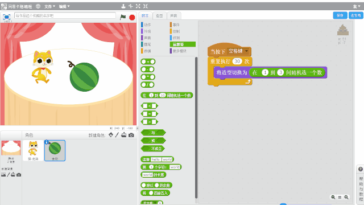Select the watermelon sprite thumbnail
The width and height of the screenshot is (364, 205).
coord(55,150)
